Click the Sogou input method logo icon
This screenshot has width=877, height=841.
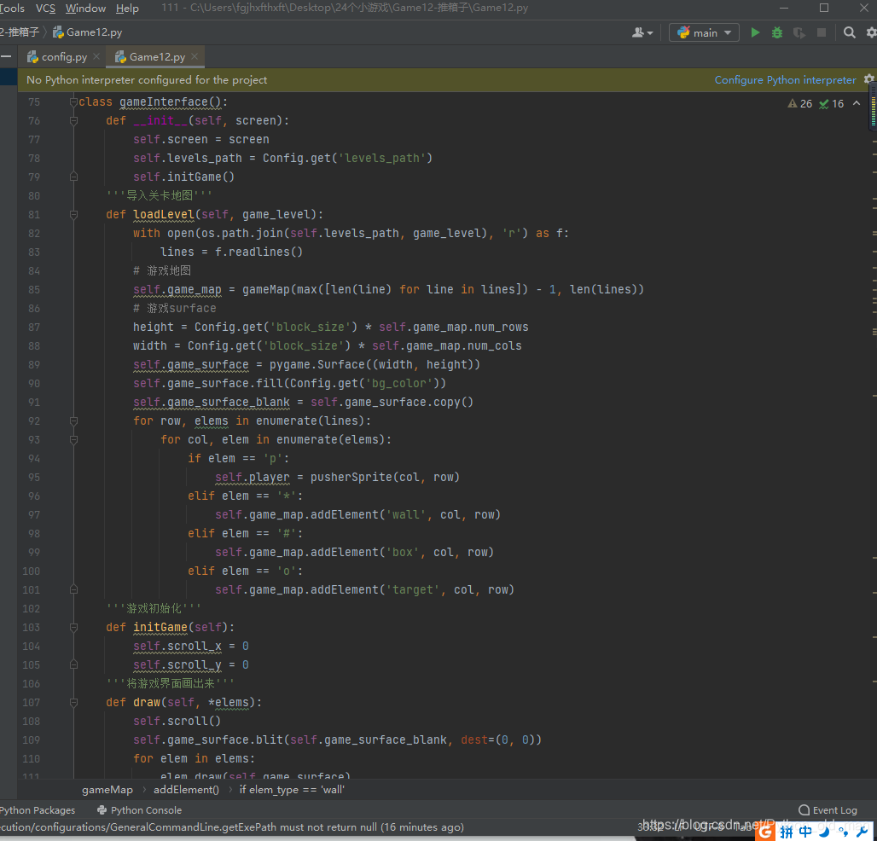(765, 832)
